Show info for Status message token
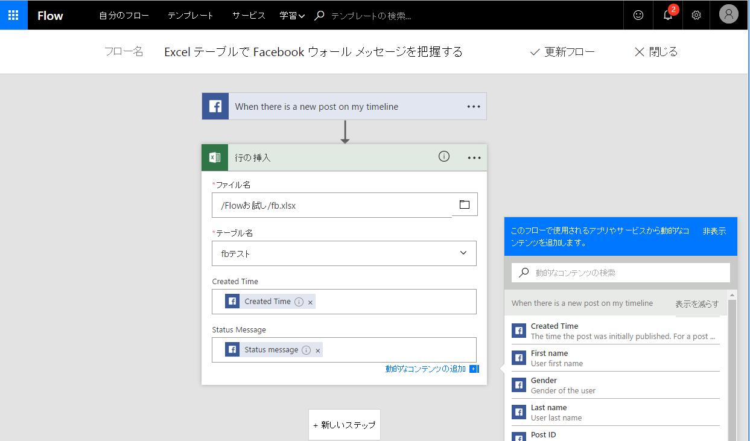 [x=306, y=350]
